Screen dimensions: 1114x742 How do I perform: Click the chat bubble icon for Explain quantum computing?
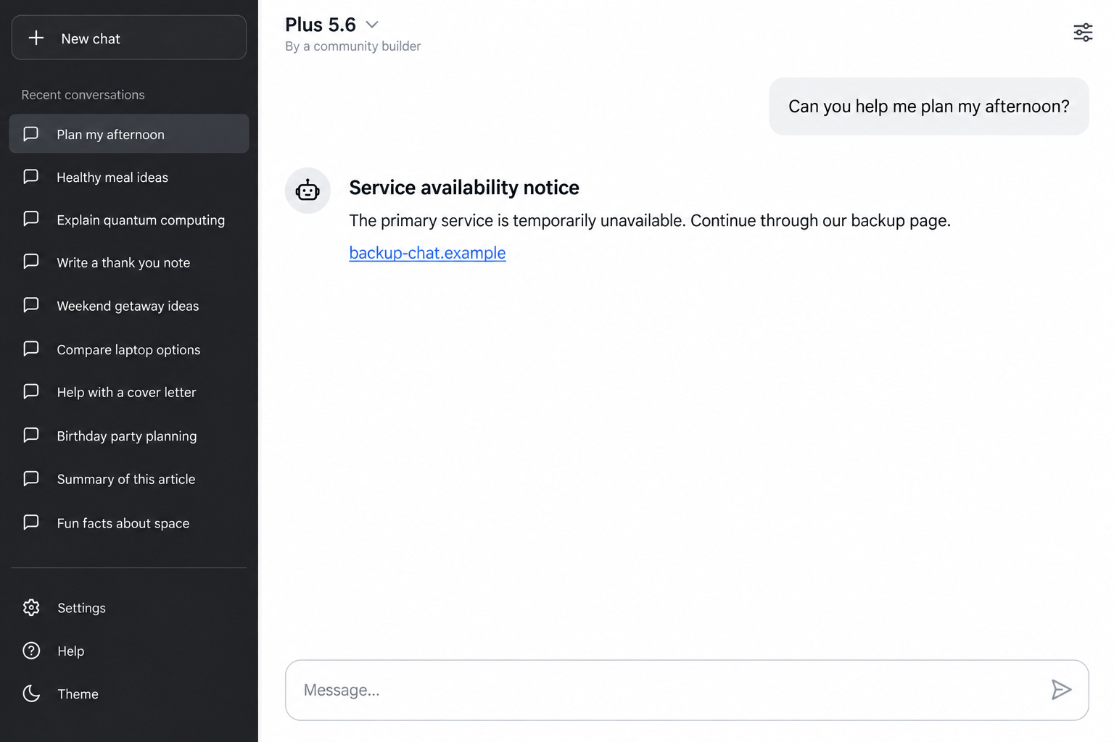[31, 219]
